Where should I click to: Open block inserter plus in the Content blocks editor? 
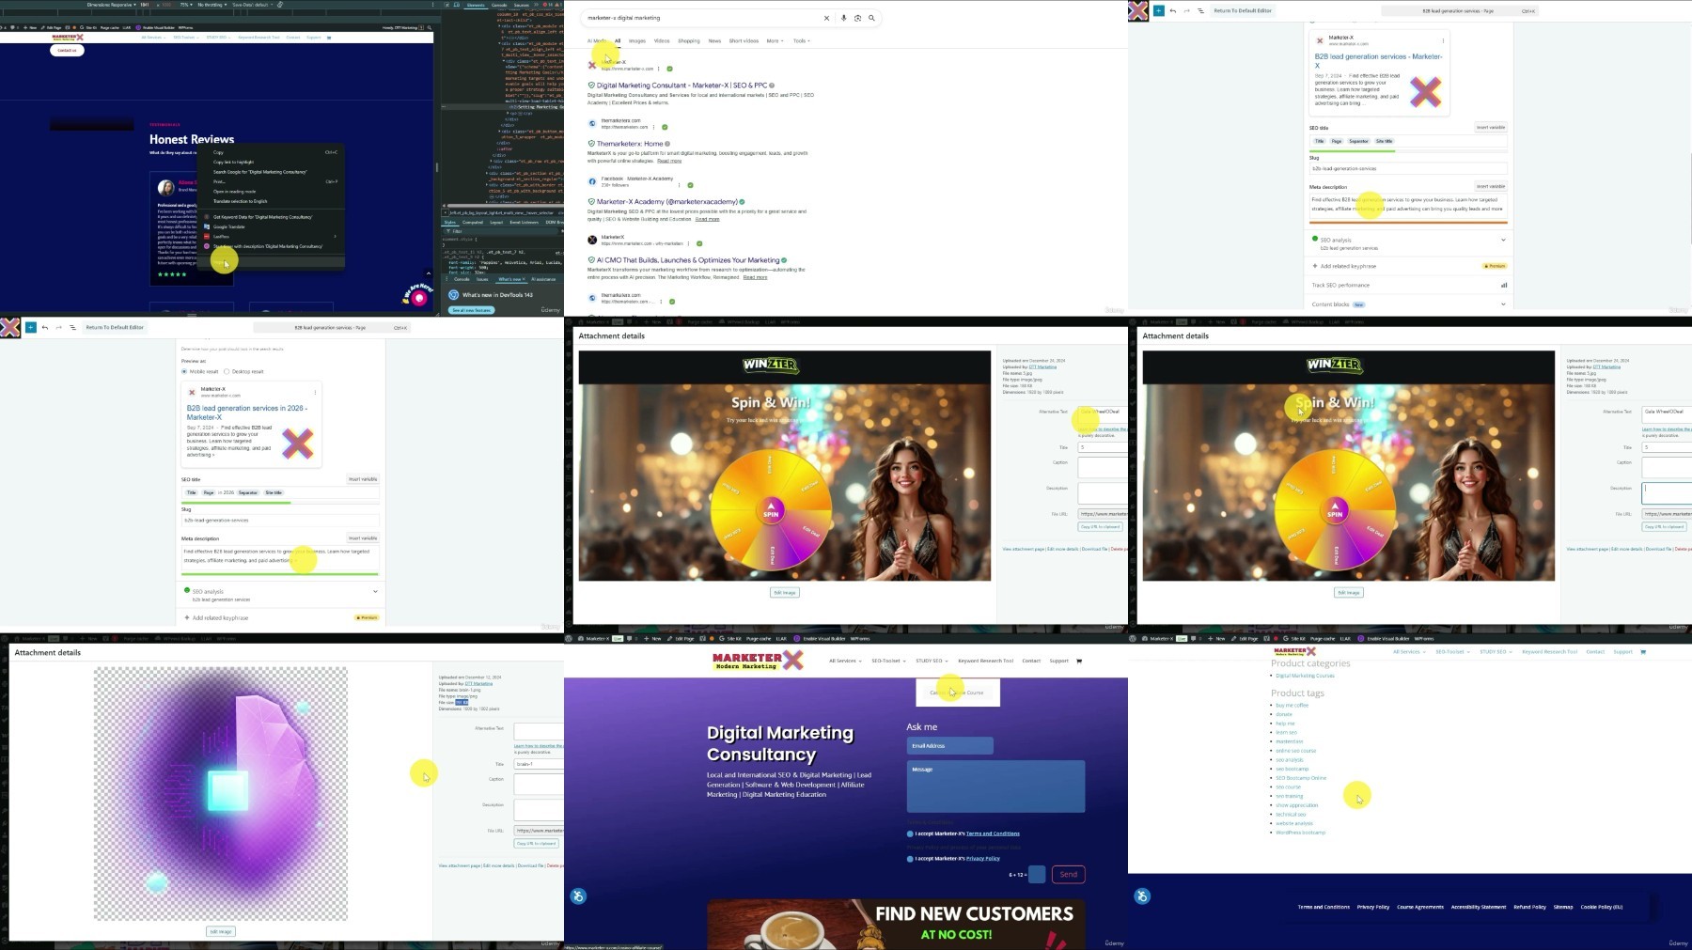(x=1159, y=10)
